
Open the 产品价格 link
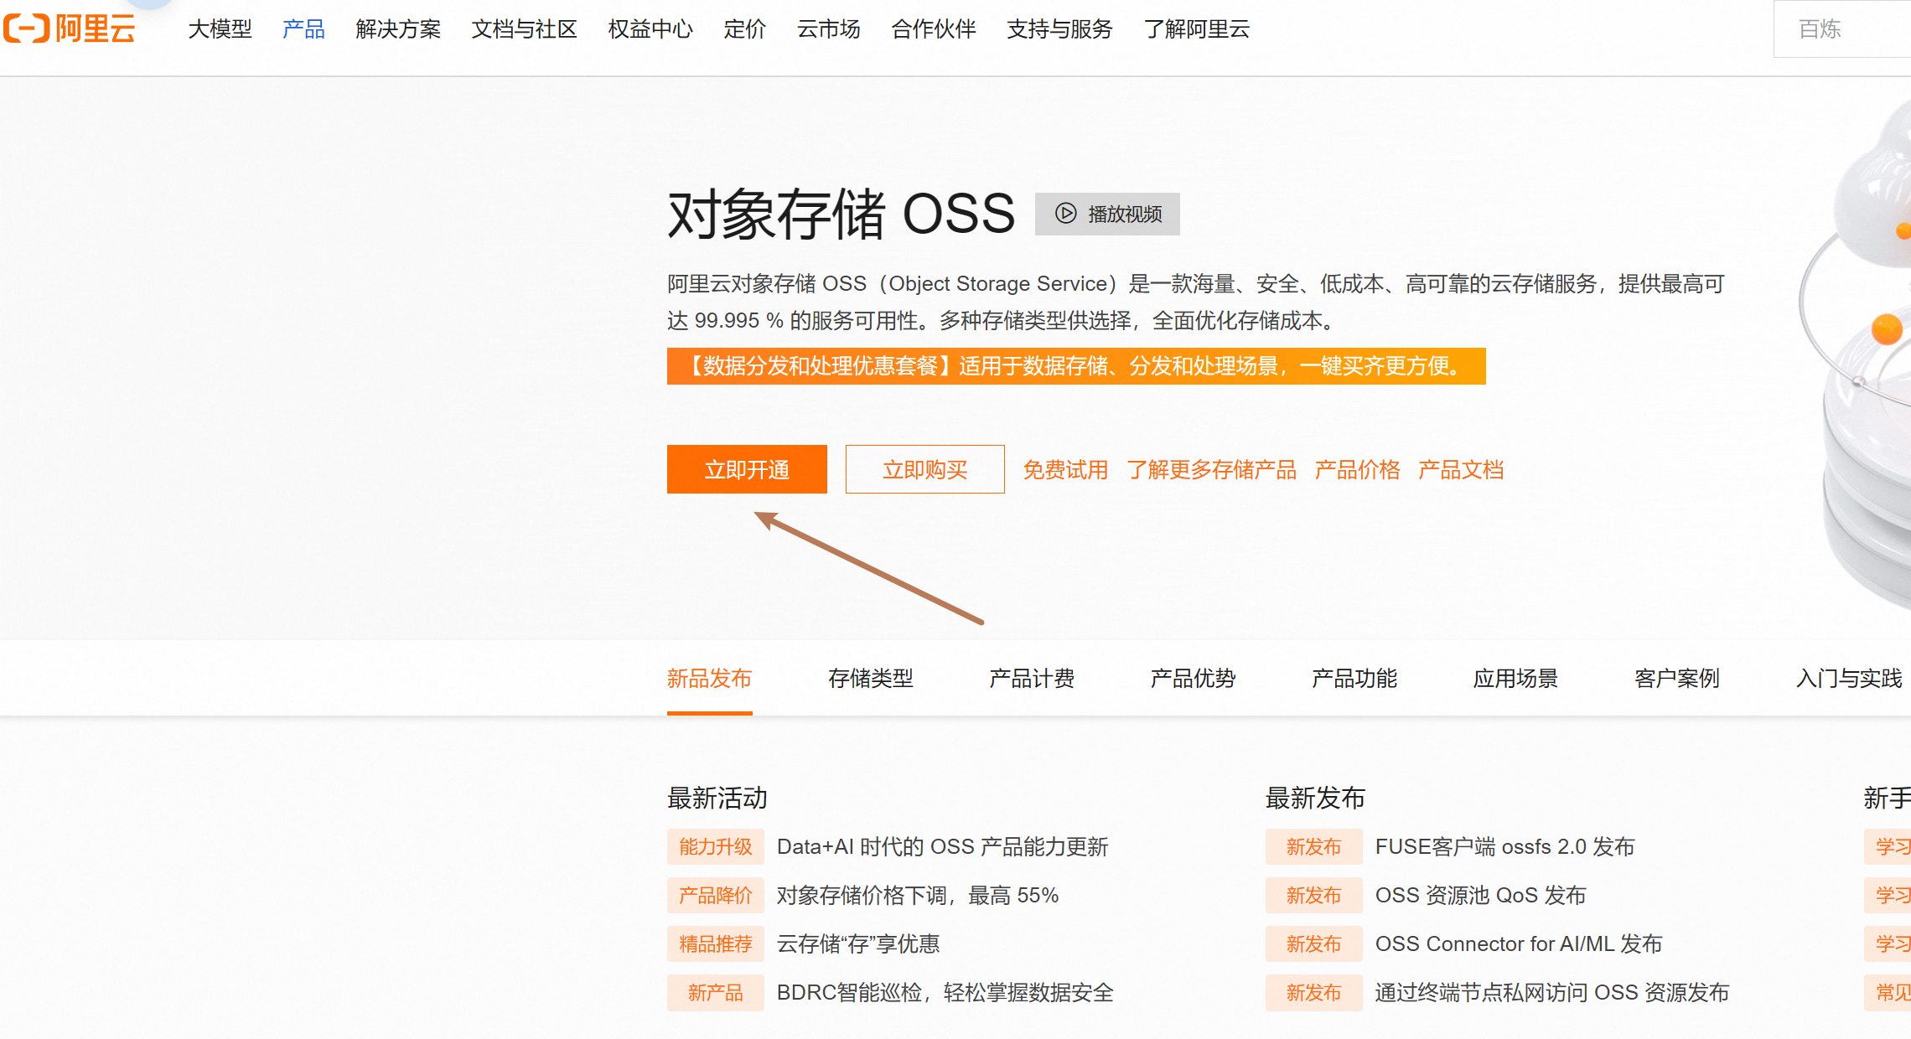coord(1357,469)
